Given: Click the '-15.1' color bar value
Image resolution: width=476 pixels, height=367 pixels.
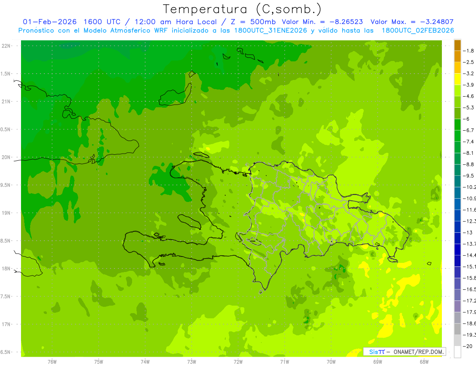Looking at the screenshot, I should pos(470,266).
